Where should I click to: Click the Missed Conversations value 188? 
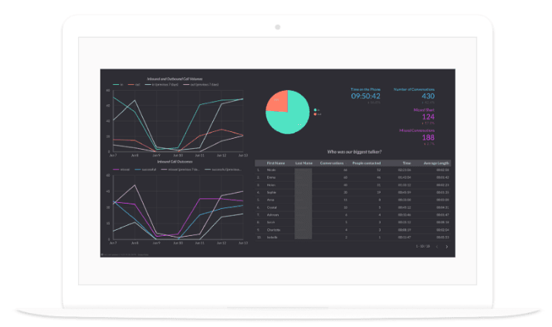coord(428,137)
